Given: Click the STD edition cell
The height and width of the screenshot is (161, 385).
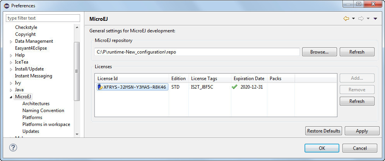Looking at the screenshot, I should (175, 87).
